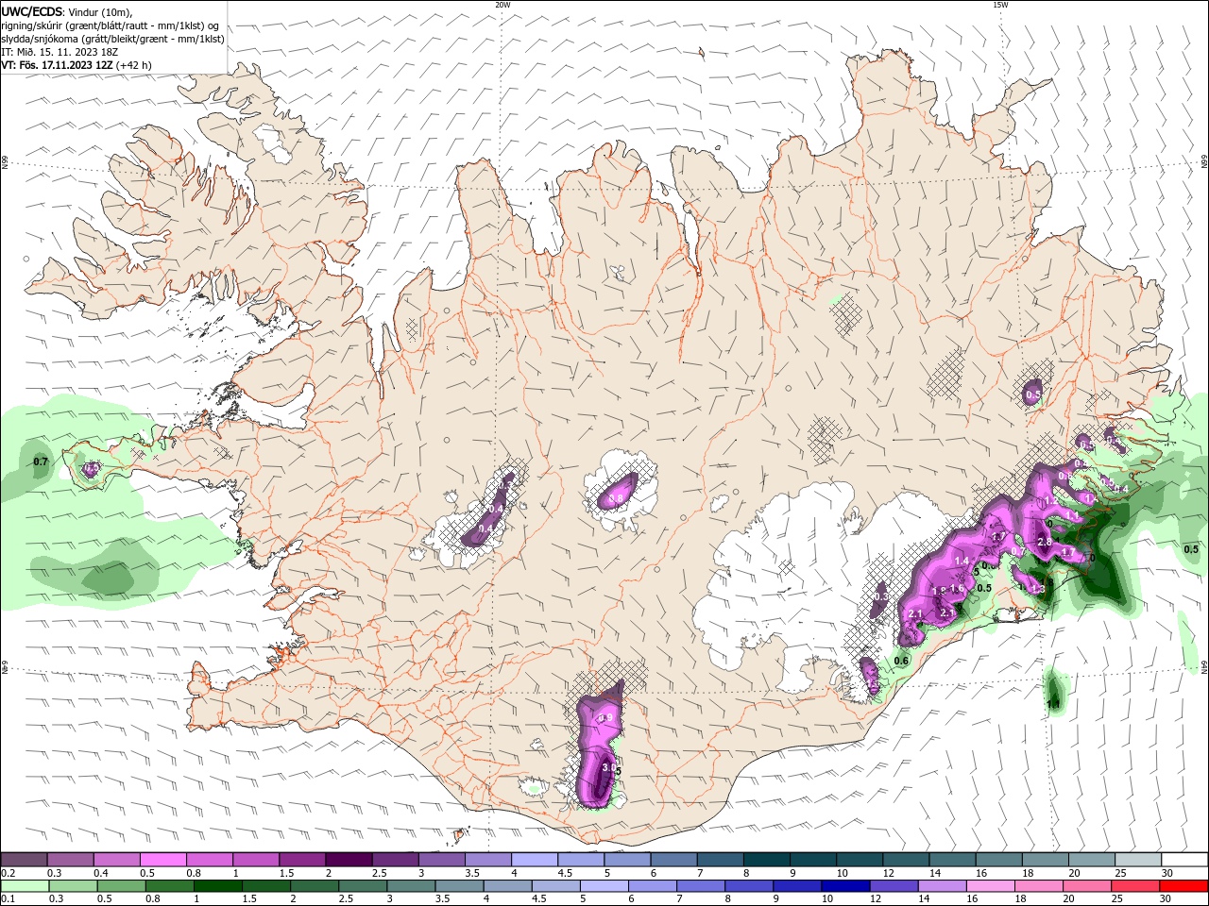Pick pale green rain swatch between 0.1 and 0.3
The image size is (1209, 906).
tap(25, 886)
